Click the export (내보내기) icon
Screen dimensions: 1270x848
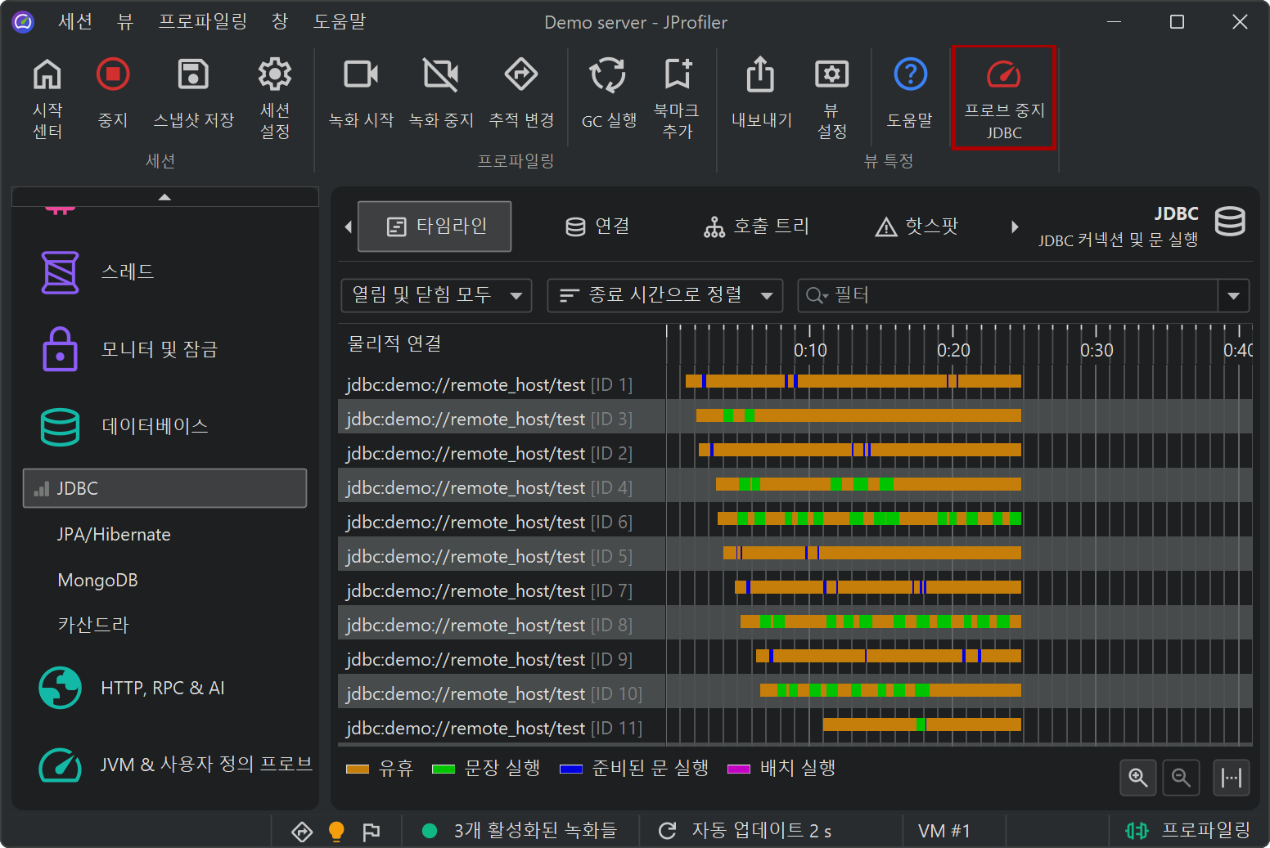click(761, 75)
